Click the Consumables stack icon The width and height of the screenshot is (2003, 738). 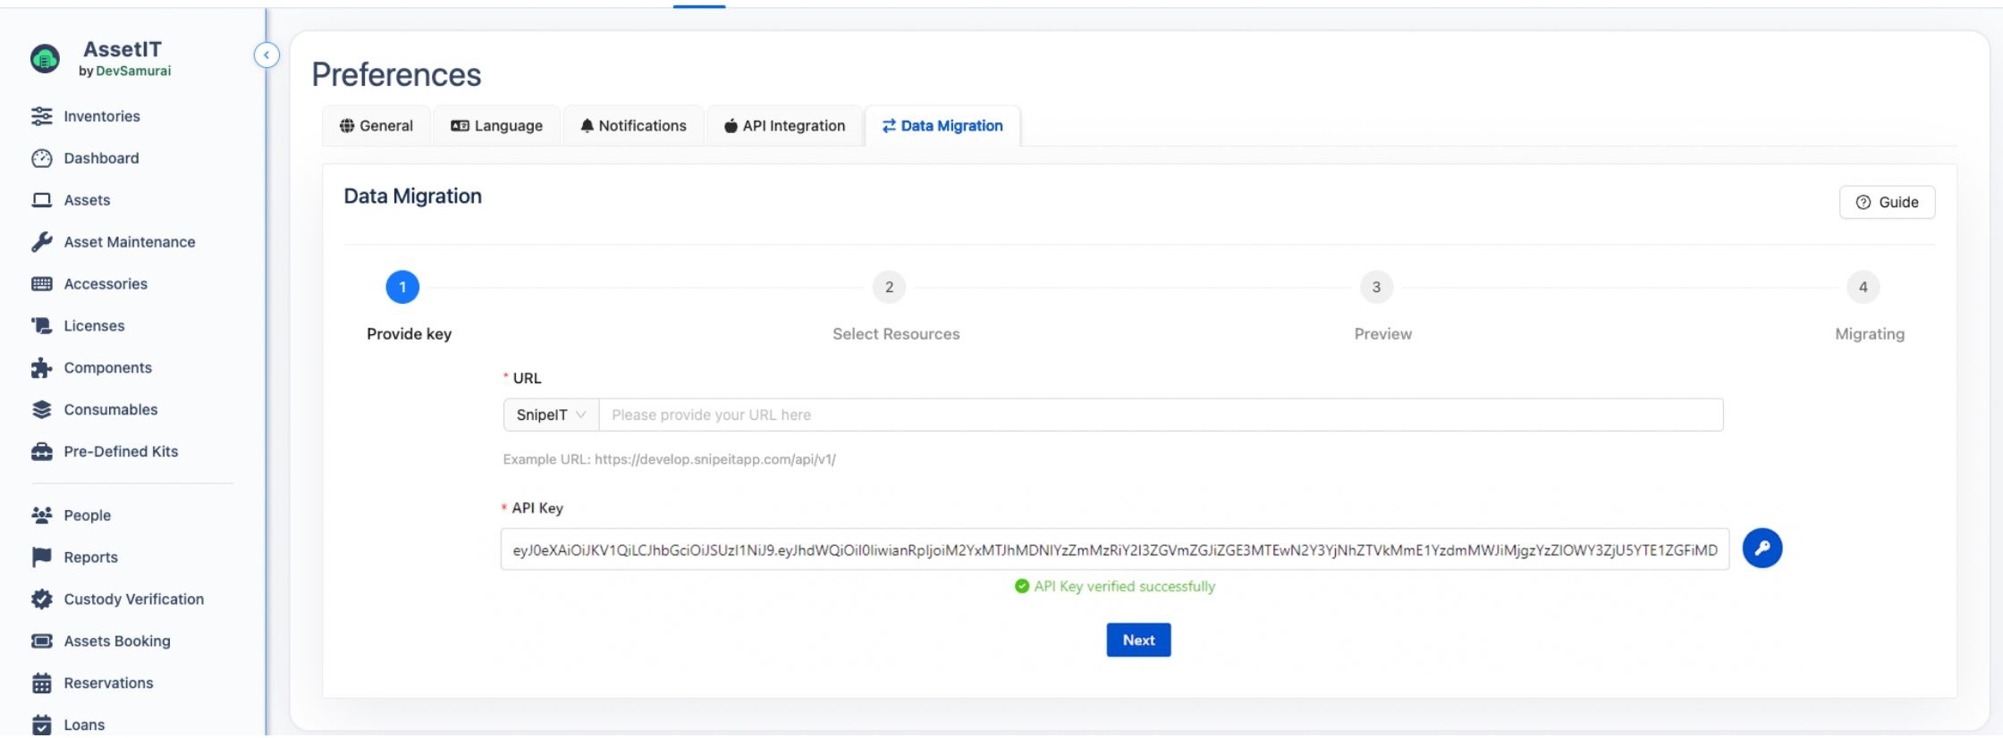pyautogui.click(x=41, y=410)
